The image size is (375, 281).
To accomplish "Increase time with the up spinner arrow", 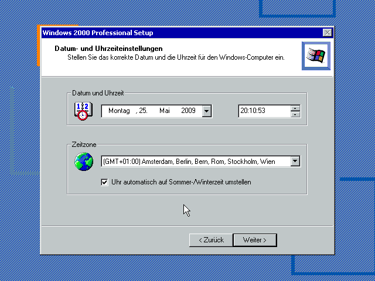I will [x=295, y=108].
